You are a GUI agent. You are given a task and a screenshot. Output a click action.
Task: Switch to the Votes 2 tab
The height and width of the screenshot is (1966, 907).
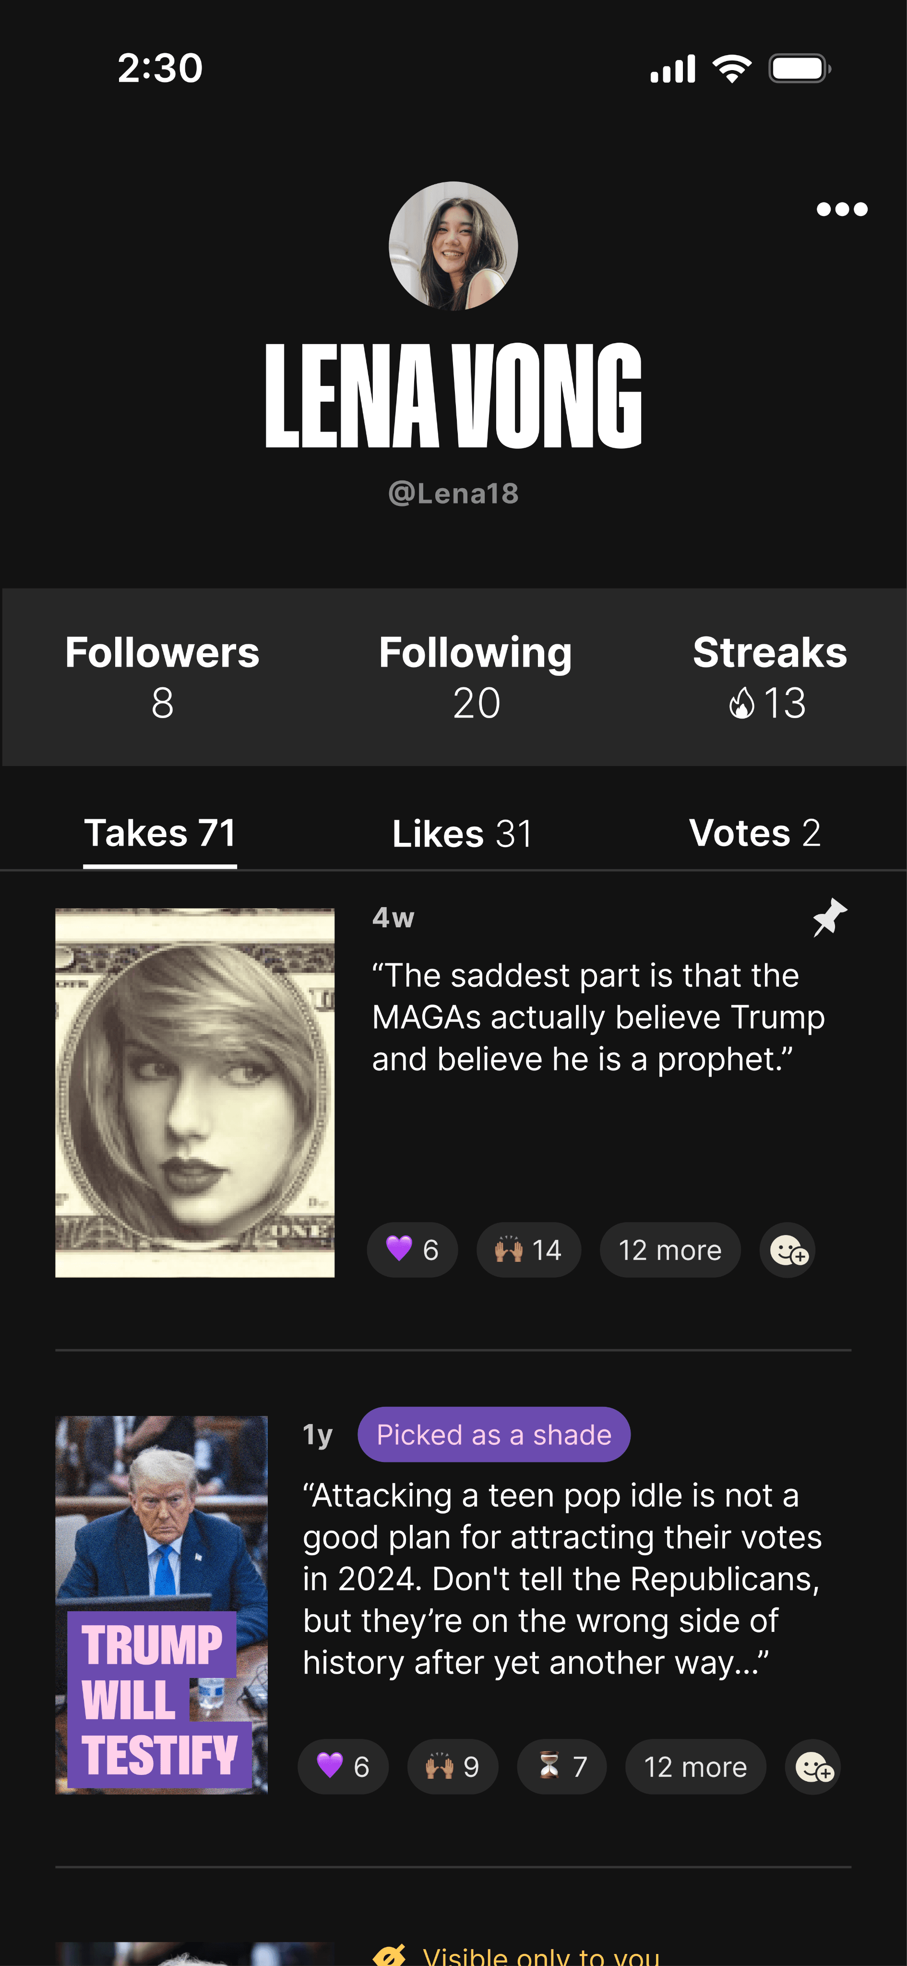tap(754, 833)
